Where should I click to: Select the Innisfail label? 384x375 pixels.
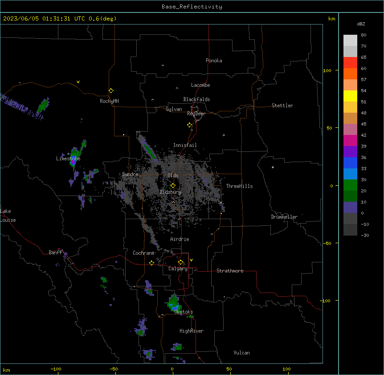185,145
